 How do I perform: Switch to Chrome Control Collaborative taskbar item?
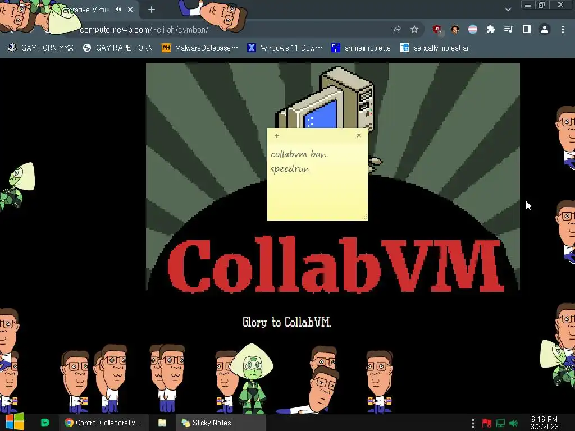(x=103, y=423)
